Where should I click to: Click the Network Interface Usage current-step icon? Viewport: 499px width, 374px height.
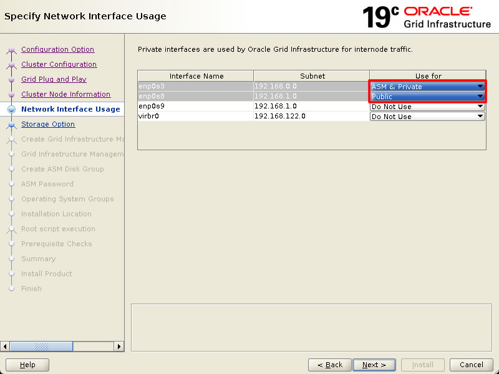pyautogui.click(x=12, y=110)
